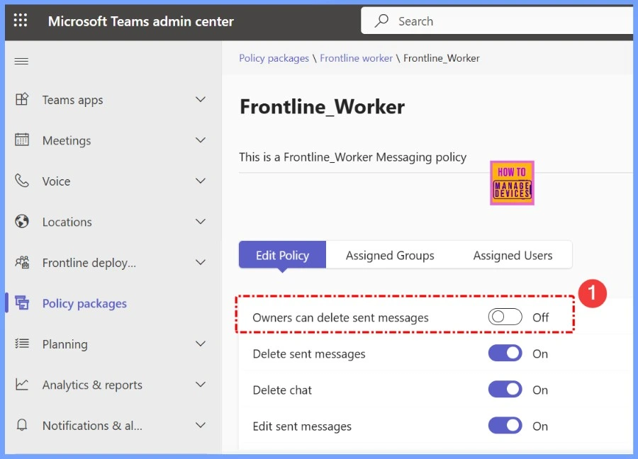Viewport: 638px width, 459px height.
Task: Click the Owners can delete sent messages label
Action: [340, 317]
